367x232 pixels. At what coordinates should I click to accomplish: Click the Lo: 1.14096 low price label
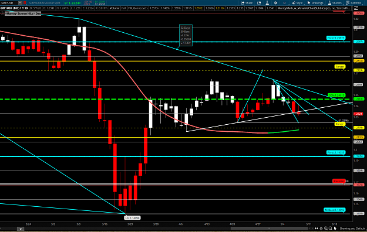pyautogui.click(x=133, y=218)
